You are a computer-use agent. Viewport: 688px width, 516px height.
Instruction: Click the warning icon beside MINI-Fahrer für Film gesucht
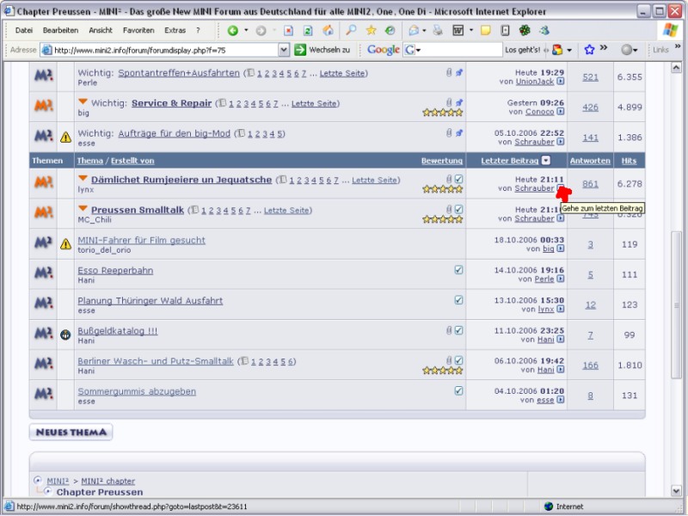(65, 245)
